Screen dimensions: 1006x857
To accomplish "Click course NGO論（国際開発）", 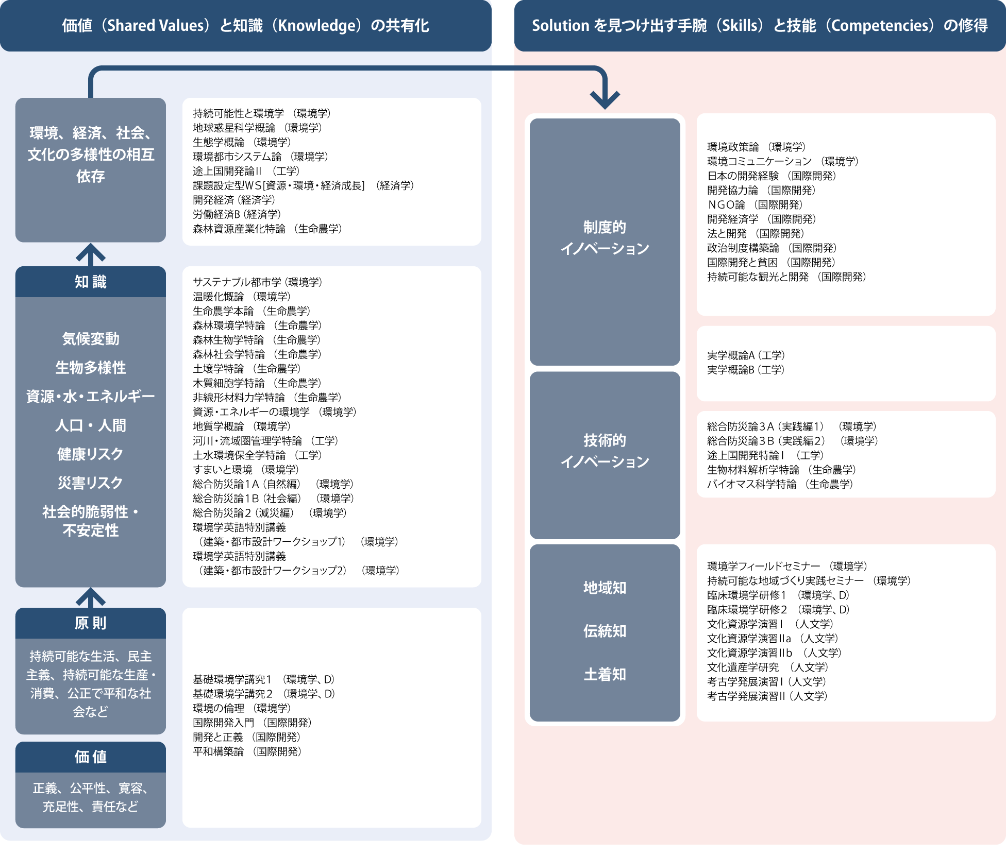I will tap(755, 205).
